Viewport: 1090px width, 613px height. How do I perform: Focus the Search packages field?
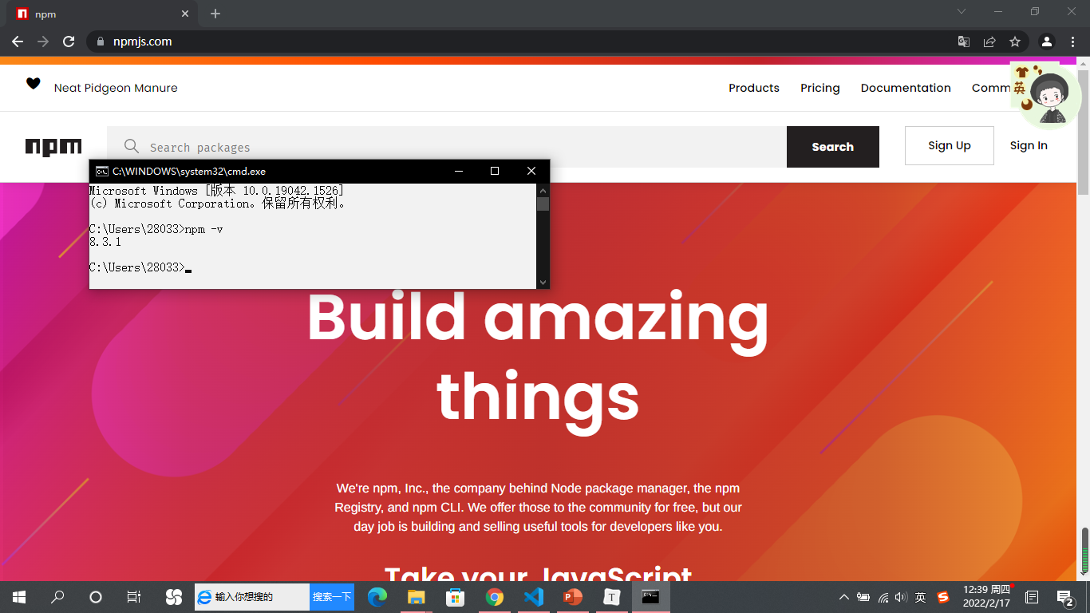click(x=447, y=147)
